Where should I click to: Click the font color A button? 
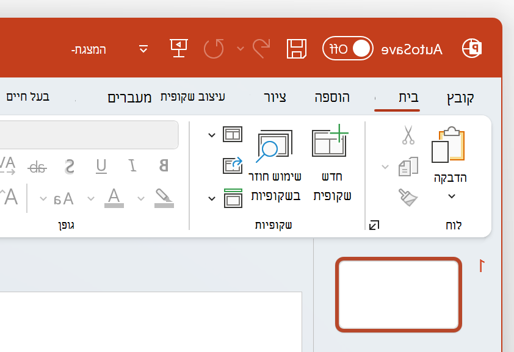[x=114, y=198]
